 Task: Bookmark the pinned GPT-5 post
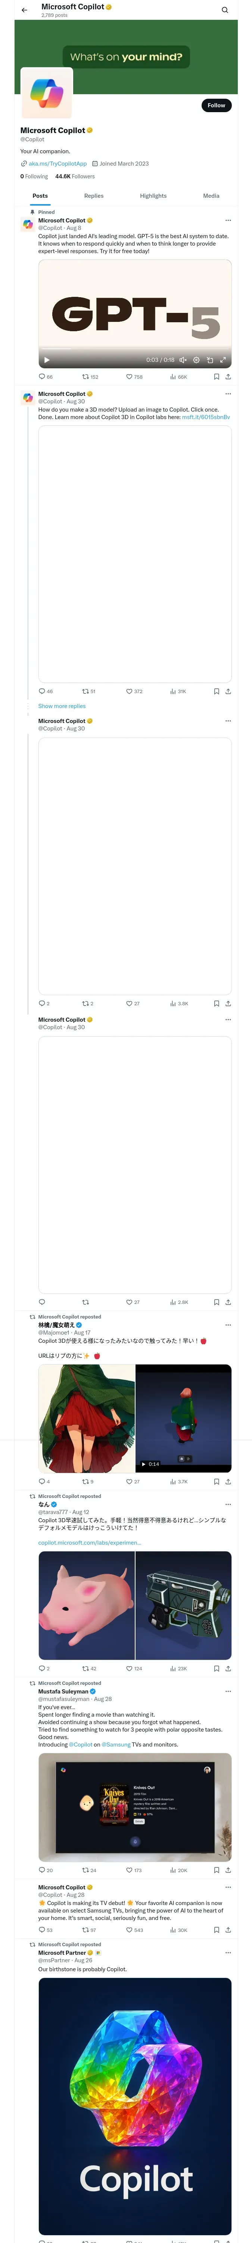[x=217, y=377]
